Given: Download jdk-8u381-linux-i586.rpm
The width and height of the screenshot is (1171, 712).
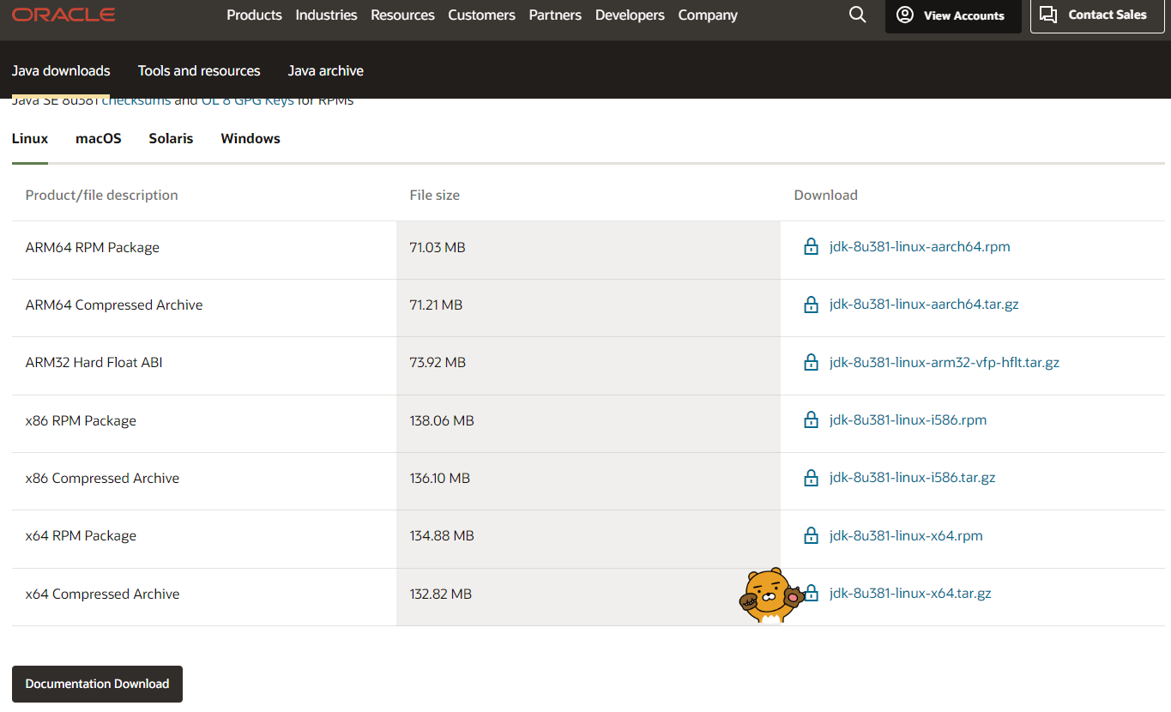Looking at the screenshot, I should (908, 420).
